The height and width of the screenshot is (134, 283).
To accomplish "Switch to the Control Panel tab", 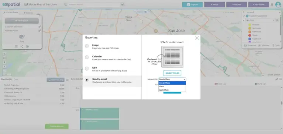I will pos(11,12).
